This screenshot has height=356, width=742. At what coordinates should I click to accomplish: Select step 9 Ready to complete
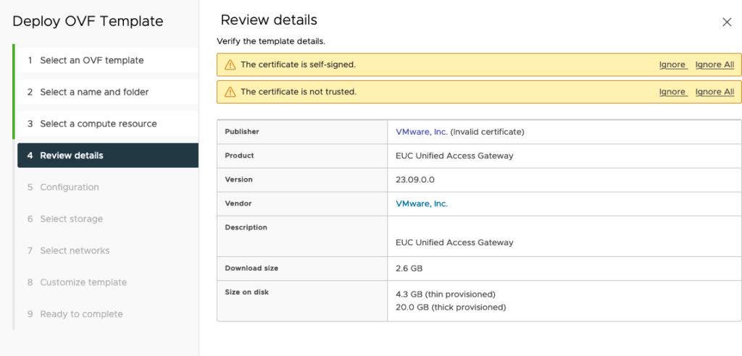(81, 315)
